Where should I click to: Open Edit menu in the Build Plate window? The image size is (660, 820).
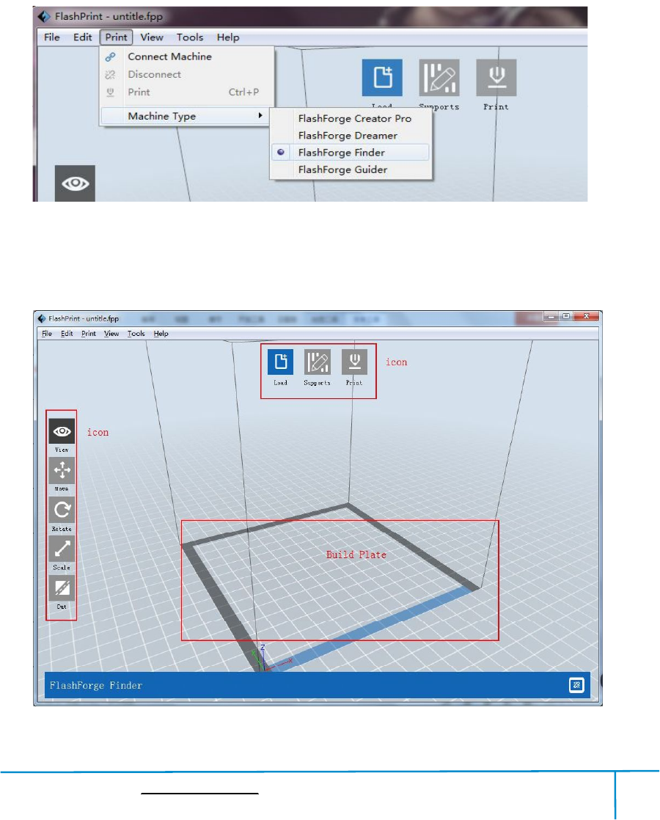tap(67, 334)
